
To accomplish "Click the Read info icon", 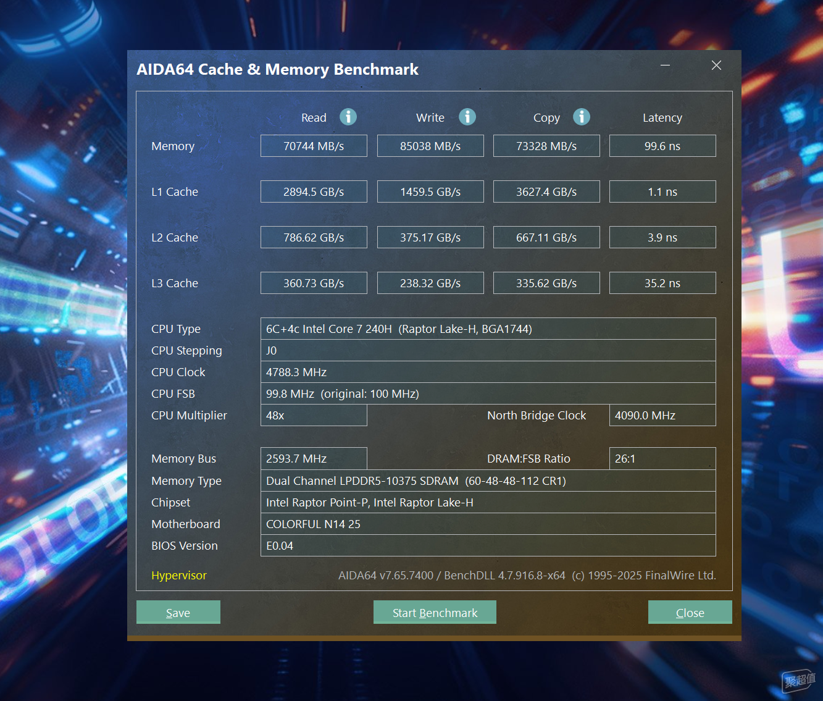I will tap(348, 117).
